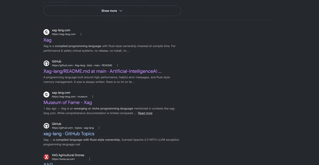Click the chevron beside Show more
Viewport: 319px width, 165px height.
pos(121,11)
